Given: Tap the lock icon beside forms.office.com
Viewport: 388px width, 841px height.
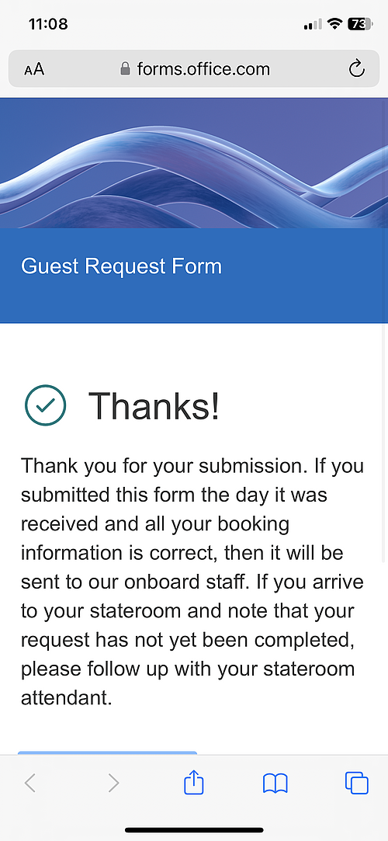Looking at the screenshot, I should pyautogui.click(x=125, y=68).
